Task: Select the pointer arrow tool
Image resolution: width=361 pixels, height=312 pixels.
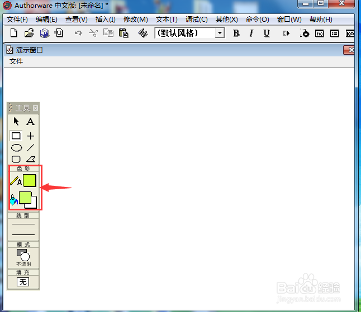Action: pos(16,122)
